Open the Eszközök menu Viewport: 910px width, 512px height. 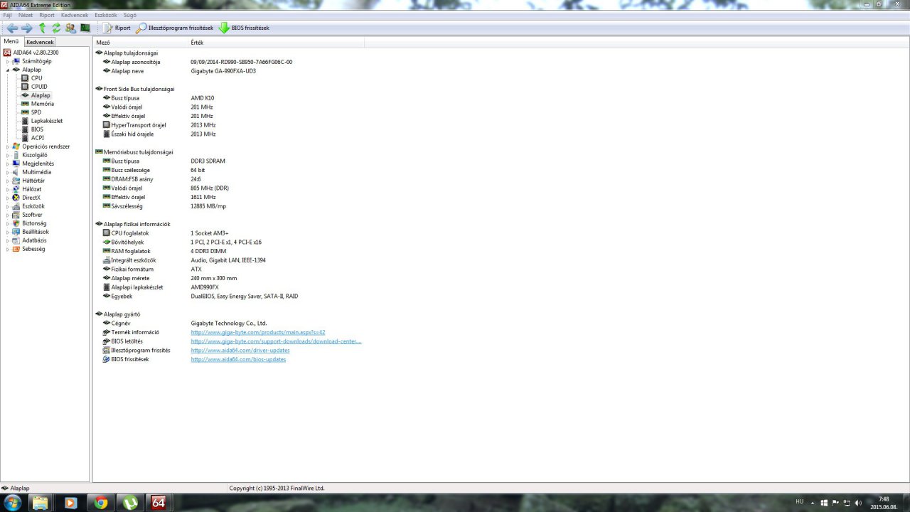click(x=106, y=15)
